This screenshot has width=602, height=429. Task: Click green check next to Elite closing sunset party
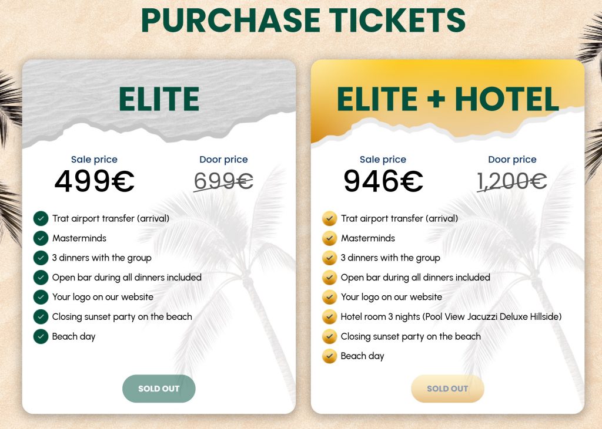coord(41,317)
